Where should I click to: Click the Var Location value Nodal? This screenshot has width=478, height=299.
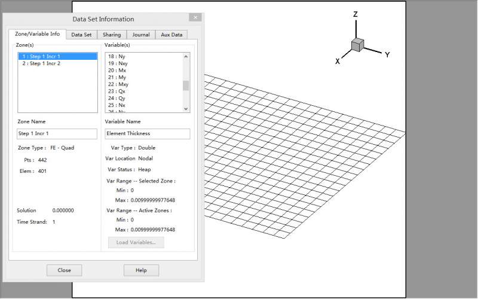pyautogui.click(x=145, y=158)
